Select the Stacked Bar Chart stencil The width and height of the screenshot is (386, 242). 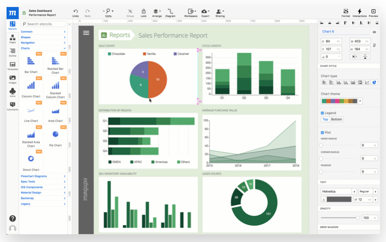[56, 64]
